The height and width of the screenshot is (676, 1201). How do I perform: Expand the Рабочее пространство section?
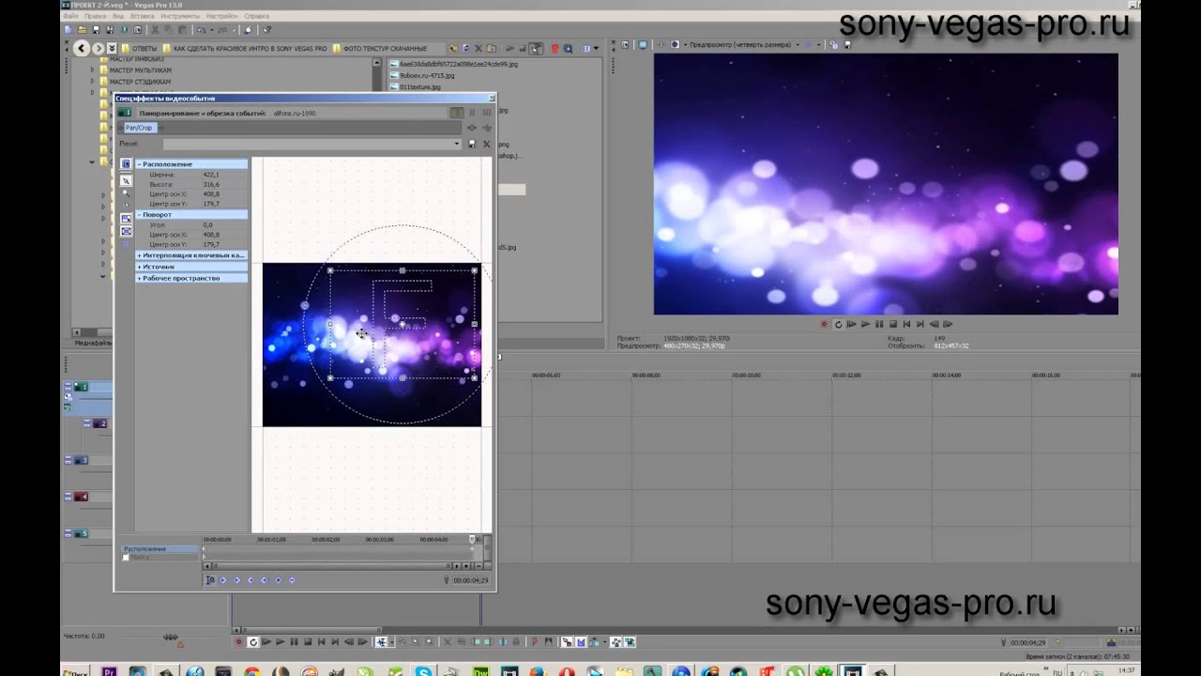139,278
